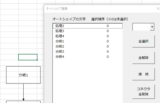Click the コネクタ全削除 button
The image size is (160, 103).
144,91
